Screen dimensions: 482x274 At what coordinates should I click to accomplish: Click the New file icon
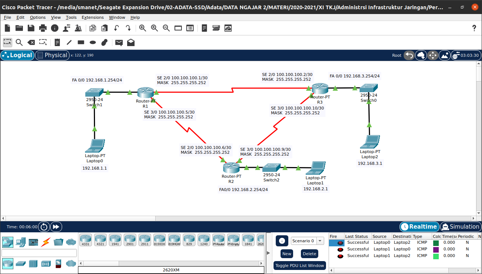tap(7, 28)
